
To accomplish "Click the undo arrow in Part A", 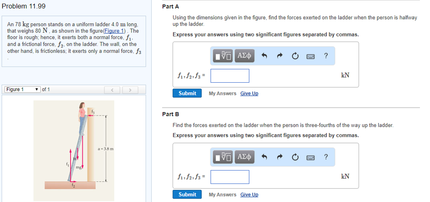I will coord(265,56).
